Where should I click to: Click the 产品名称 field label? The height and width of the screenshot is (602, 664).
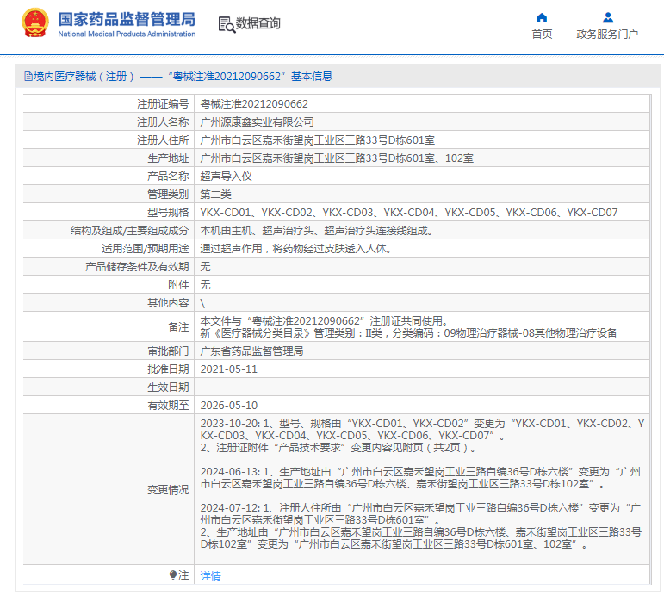[168, 176]
